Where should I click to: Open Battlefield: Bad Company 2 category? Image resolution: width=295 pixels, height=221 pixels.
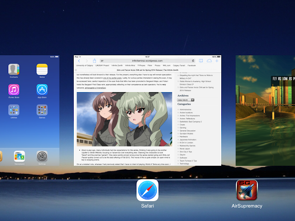(190, 122)
